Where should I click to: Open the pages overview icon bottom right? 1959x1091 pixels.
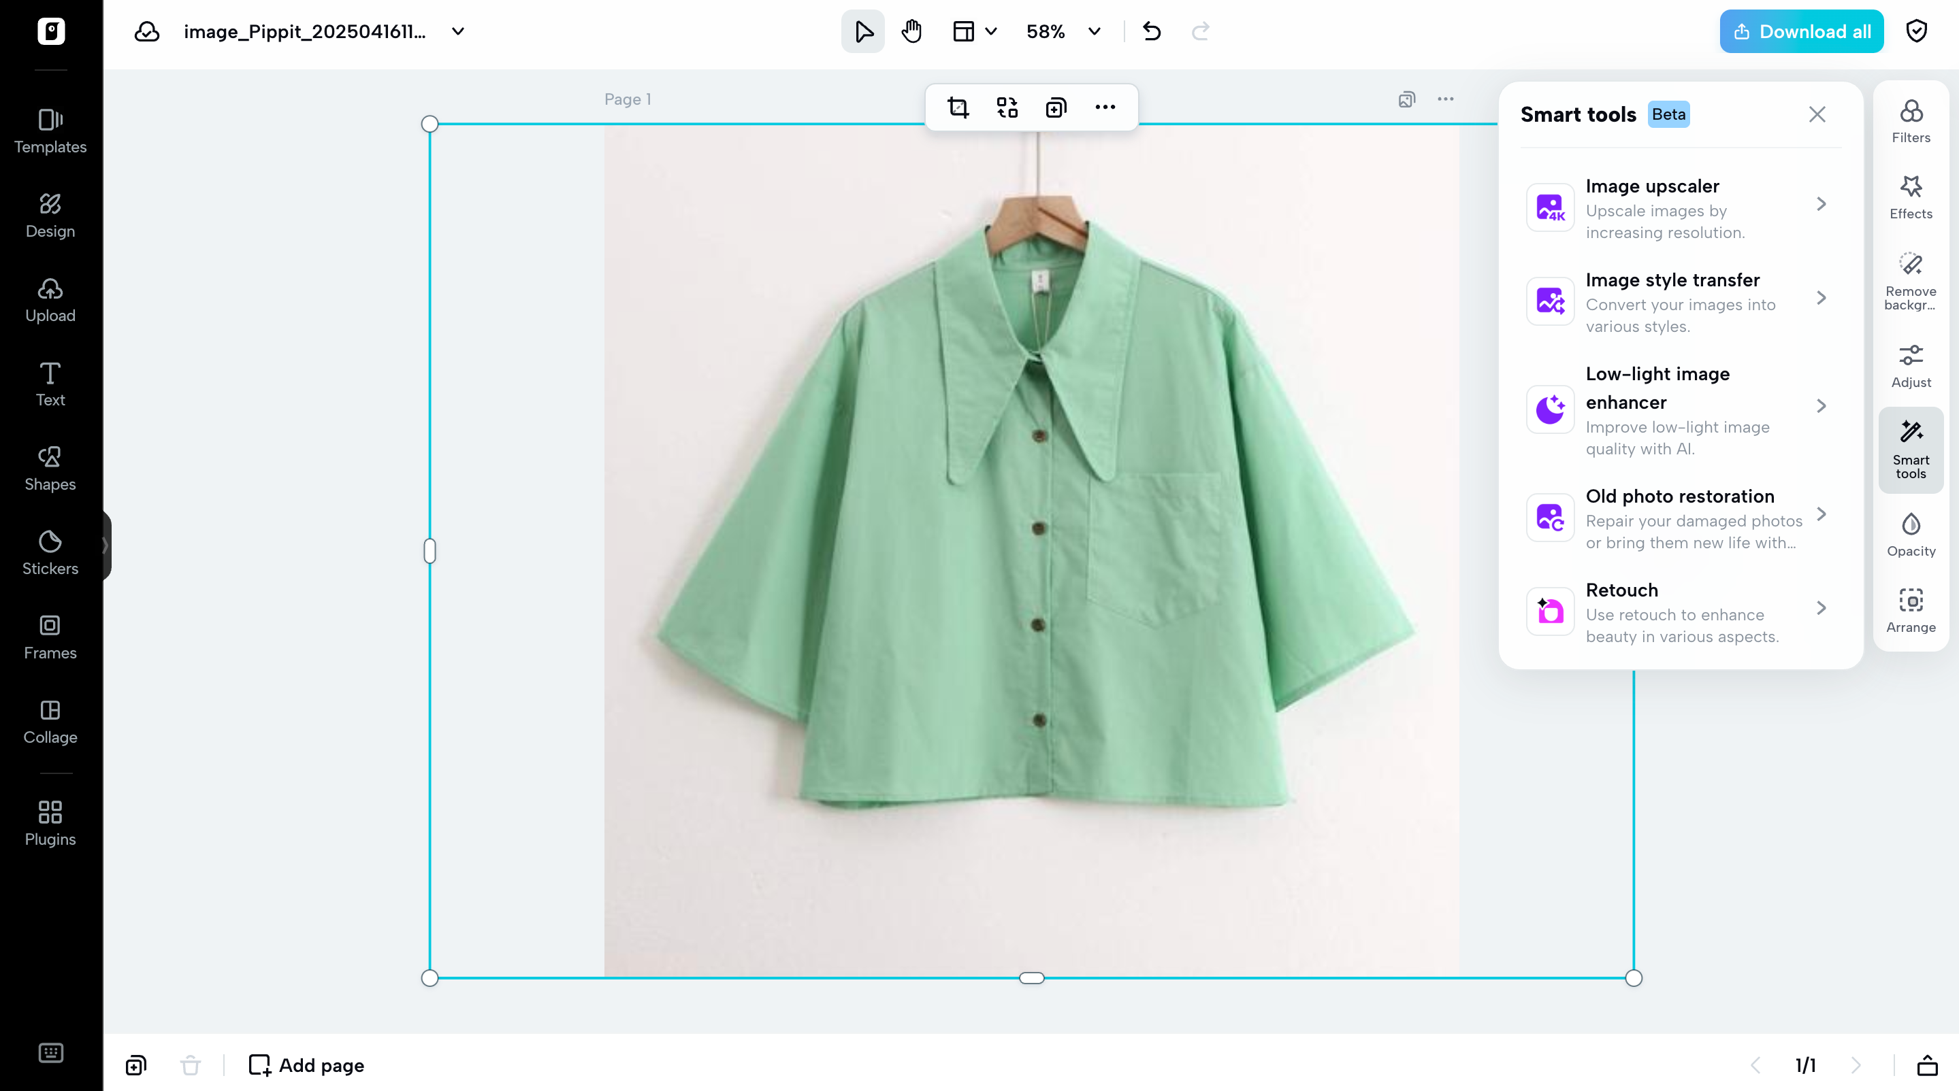(1926, 1065)
